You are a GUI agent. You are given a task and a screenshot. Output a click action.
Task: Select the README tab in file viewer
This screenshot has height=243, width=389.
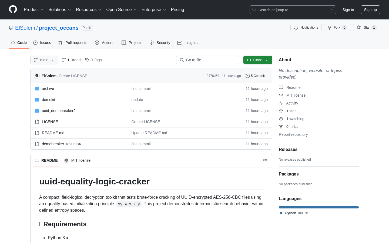tap(46, 161)
